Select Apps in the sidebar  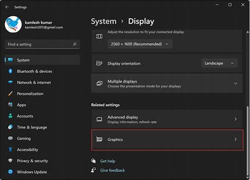coord(22,105)
